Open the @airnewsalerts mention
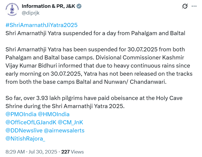 pyautogui.click(x=64, y=131)
